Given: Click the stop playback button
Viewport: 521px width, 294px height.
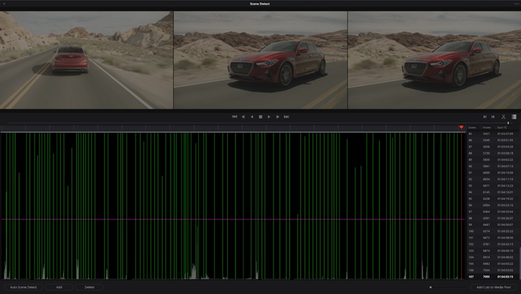Looking at the screenshot, I should coord(260,117).
